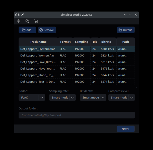Sort by Track name column header
The height and width of the screenshot is (150, 153).
pos(38,42)
